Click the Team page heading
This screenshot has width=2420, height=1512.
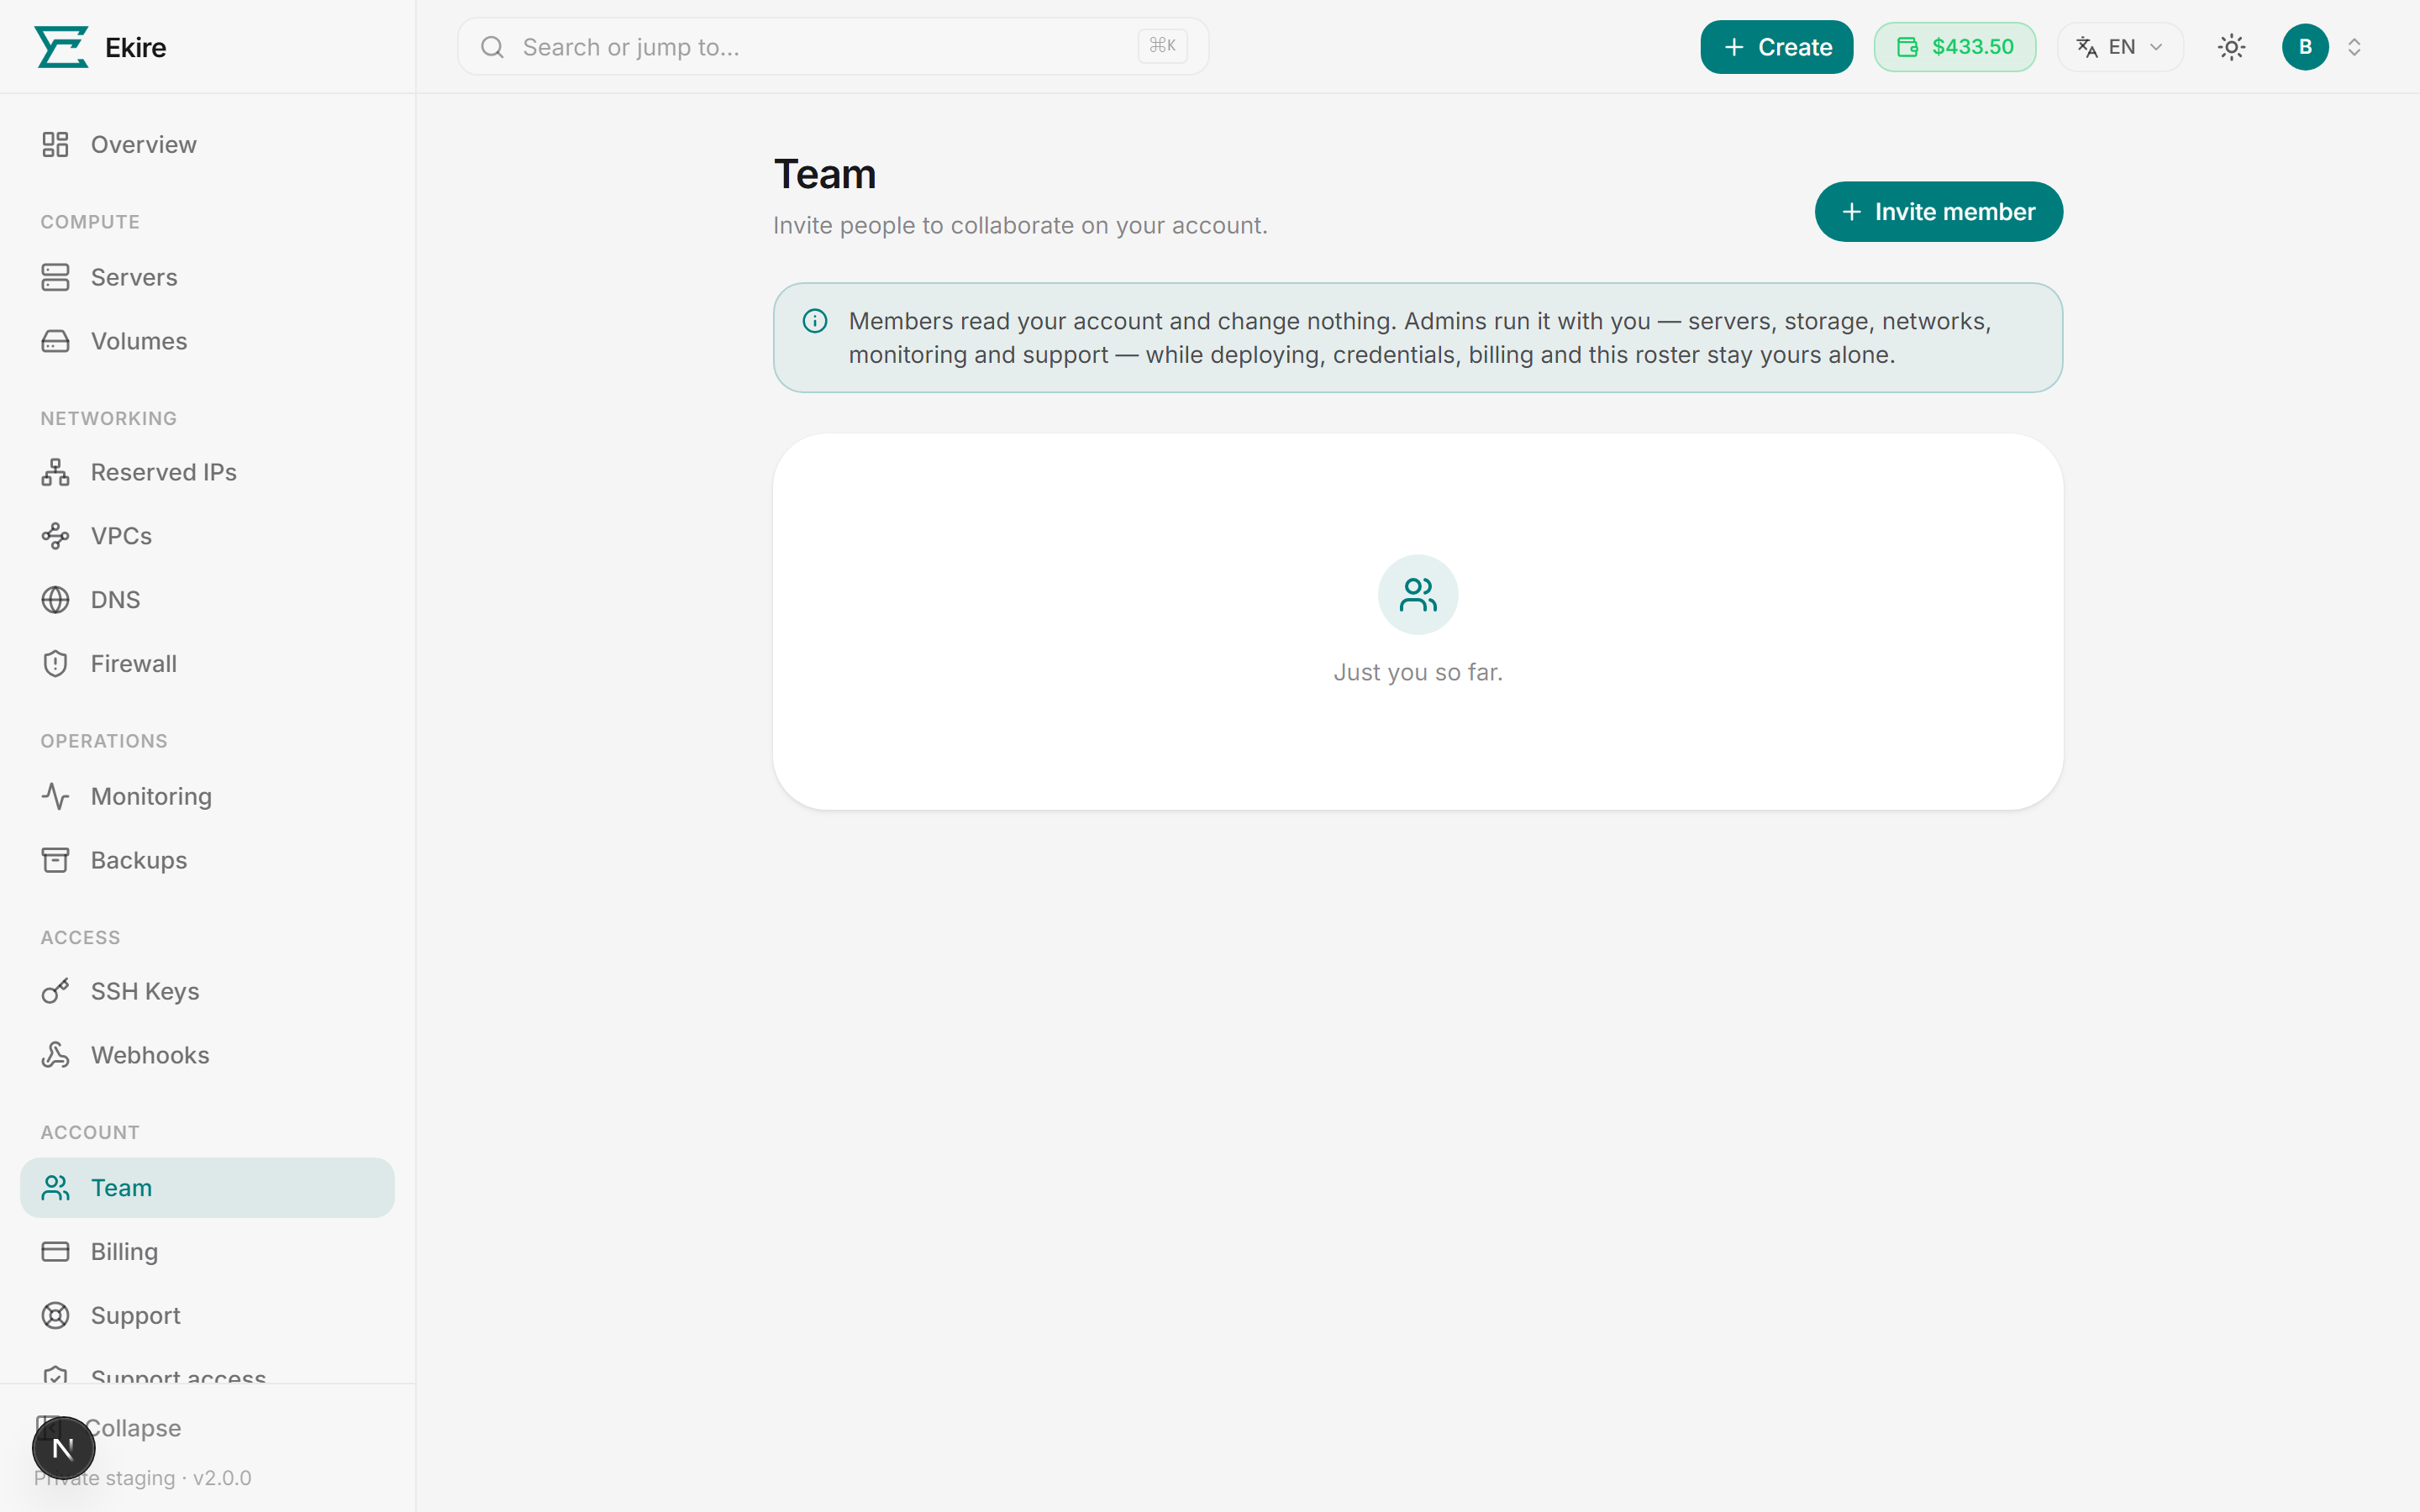click(x=825, y=175)
